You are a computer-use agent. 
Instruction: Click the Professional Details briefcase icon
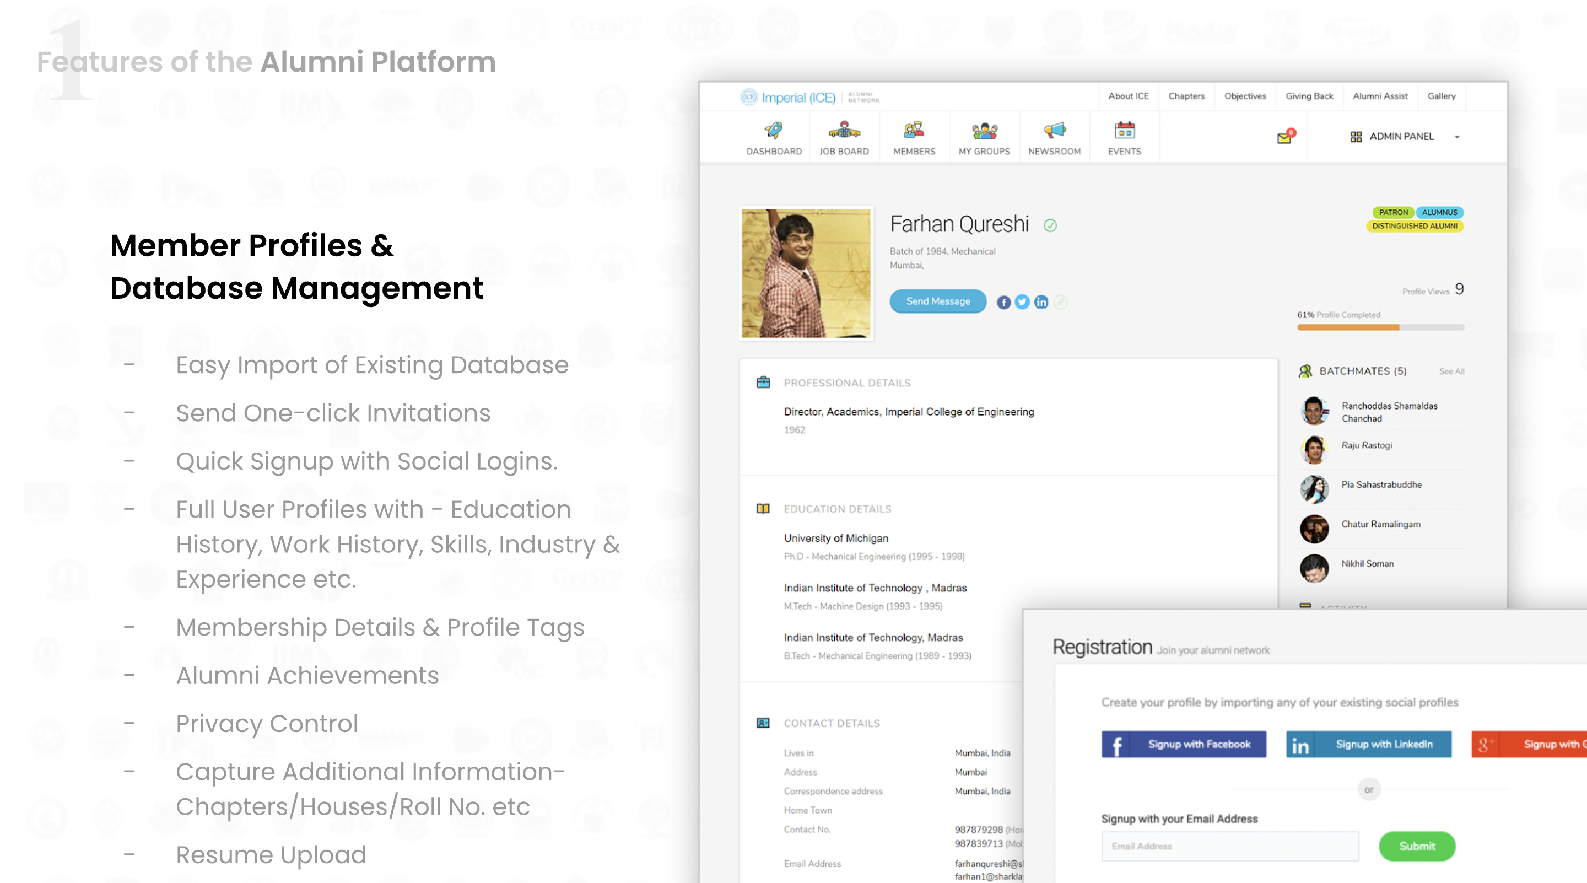click(x=764, y=382)
